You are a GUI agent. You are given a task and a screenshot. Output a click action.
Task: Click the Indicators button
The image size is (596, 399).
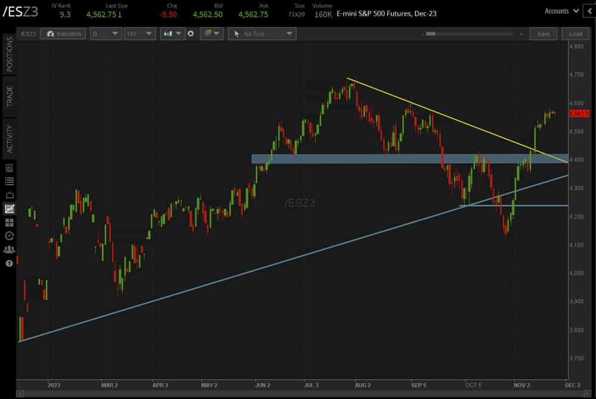[x=63, y=34]
